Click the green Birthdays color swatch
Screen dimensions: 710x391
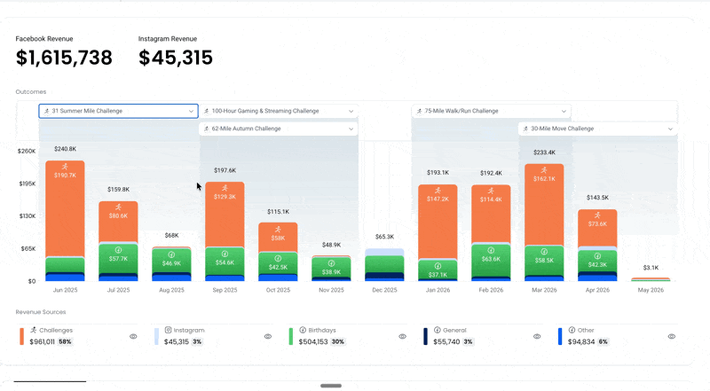[x=291, y=336]
